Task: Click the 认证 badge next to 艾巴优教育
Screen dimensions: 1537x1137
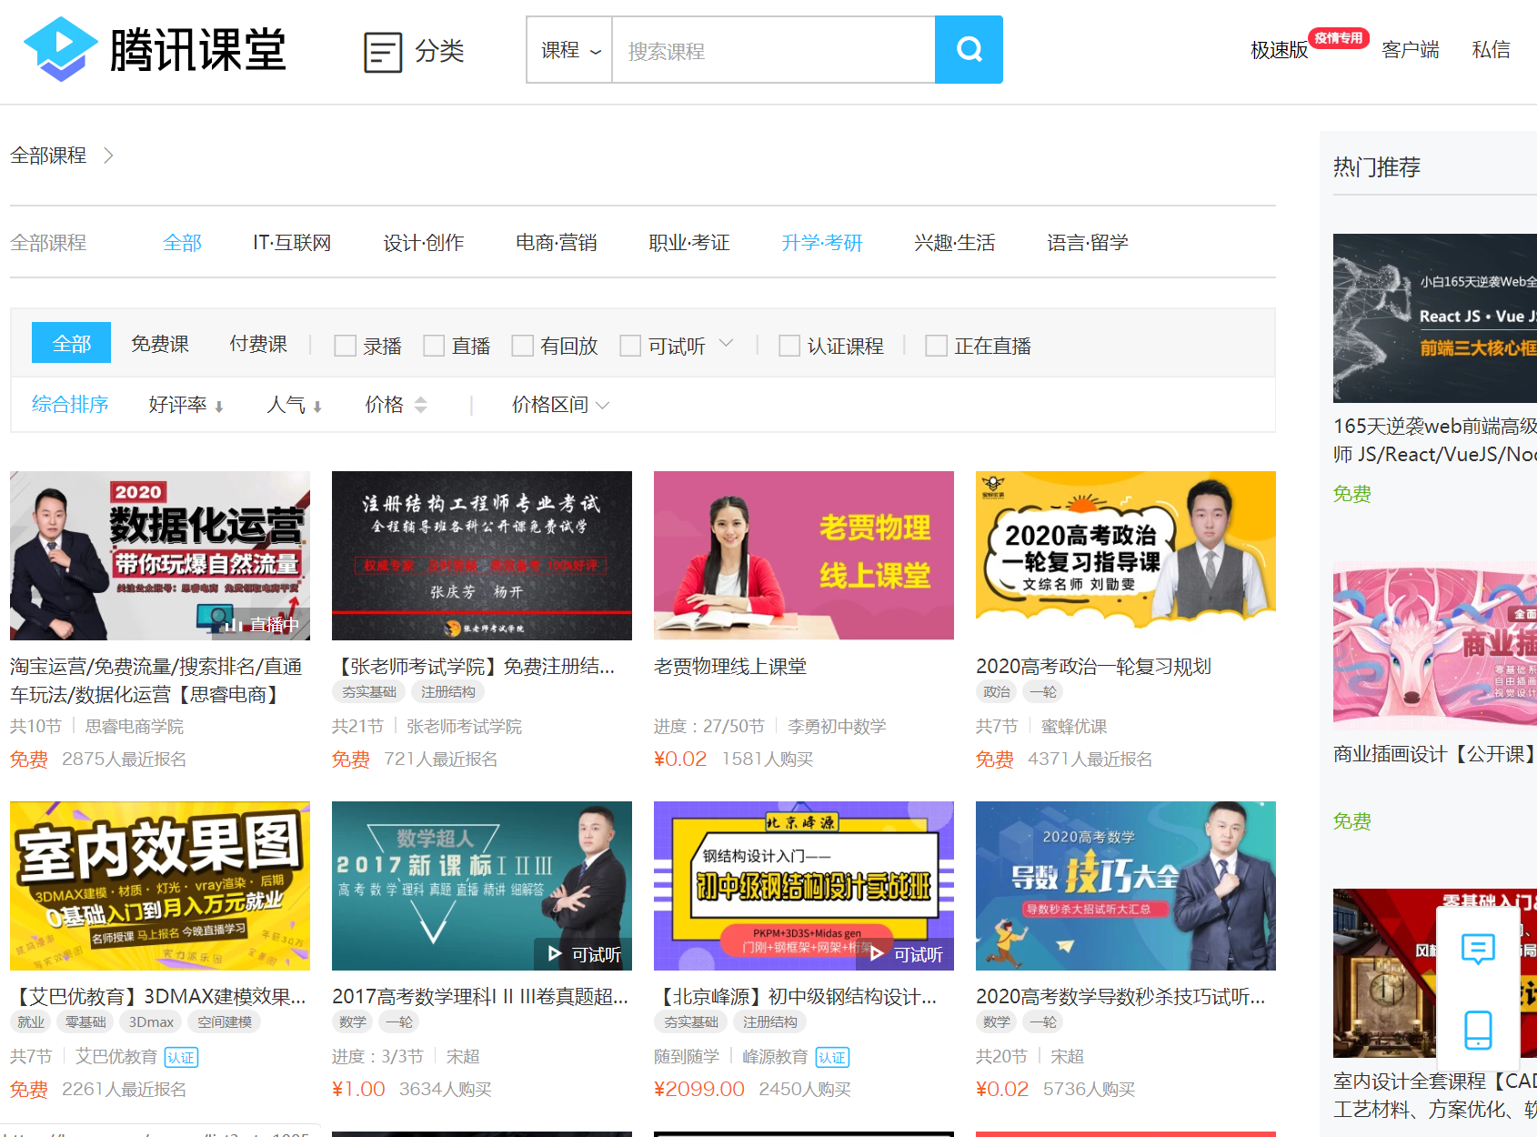Action: (x=181, y=1057)
